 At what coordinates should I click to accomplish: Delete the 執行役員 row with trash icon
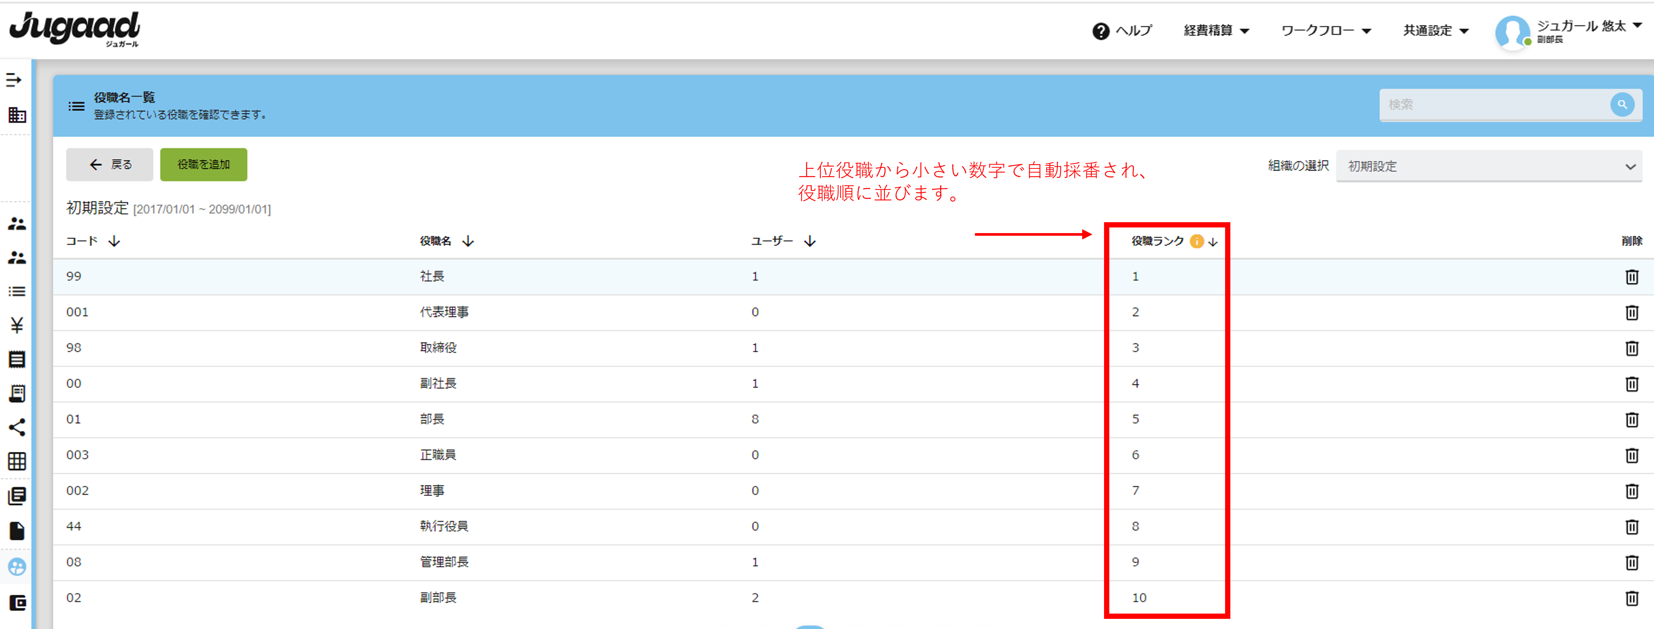tap(1631, 526)
